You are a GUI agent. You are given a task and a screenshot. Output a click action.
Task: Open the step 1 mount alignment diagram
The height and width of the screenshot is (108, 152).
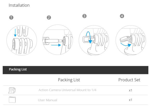(x=22, y=40)
